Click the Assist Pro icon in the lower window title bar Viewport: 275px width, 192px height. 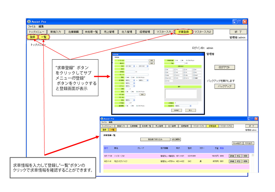pos(102,119)
